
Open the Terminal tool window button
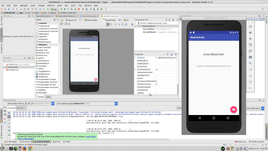pos(25,142)
